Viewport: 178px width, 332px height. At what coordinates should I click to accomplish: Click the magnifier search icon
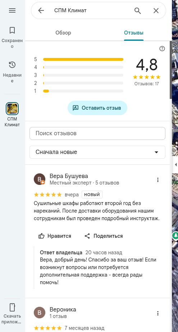138,10
